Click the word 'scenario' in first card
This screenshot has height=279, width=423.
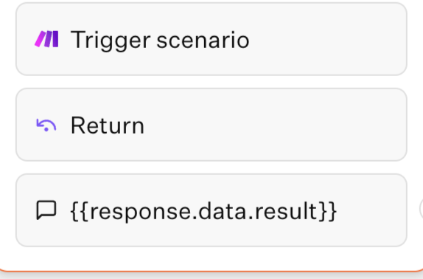pos(203,41)
